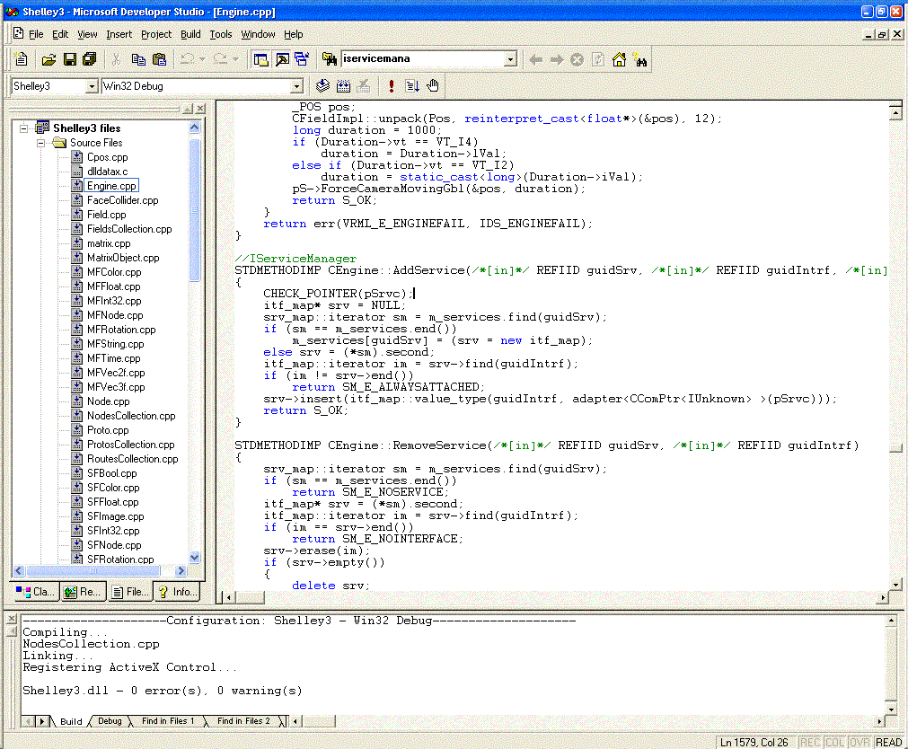Select FaceCollider.cpp in the file tree

click(x=123, y=200)
